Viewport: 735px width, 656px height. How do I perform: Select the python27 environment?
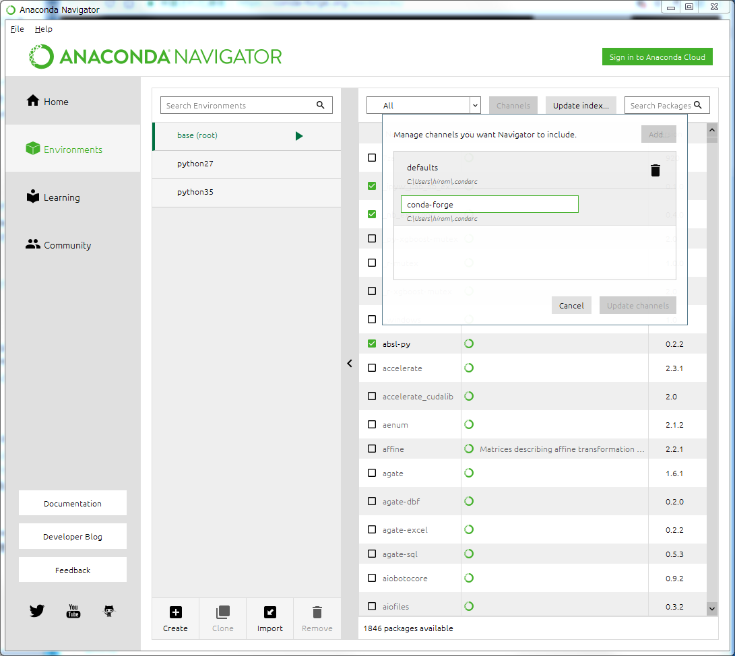tap(247, 164)
